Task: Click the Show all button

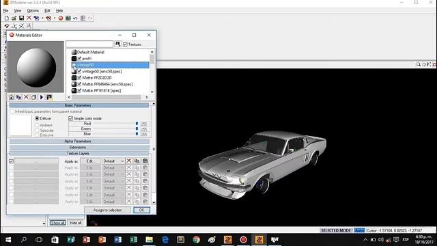Action: coord(57,223)
